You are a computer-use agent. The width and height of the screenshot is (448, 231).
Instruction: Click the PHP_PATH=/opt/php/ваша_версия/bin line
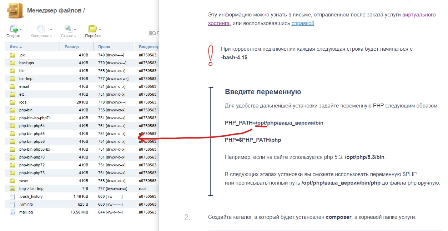pyautogui.click(x=274, y=123)
